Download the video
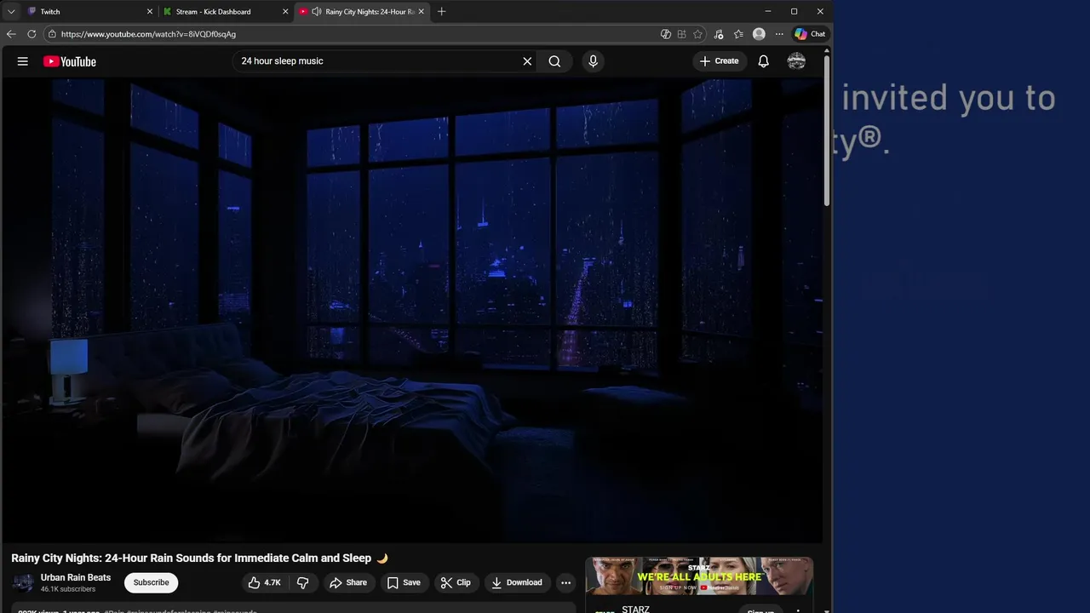 (x=517, y=582)
